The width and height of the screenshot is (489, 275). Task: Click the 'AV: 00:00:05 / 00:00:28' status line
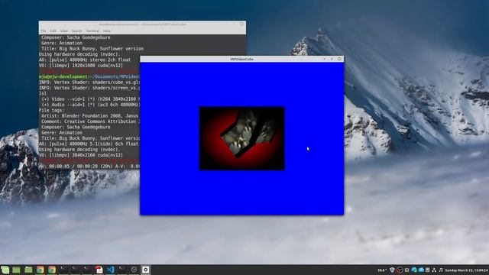[x=89, y=167]
